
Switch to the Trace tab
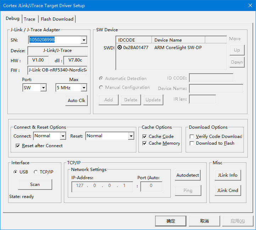pyautogui.click(x=29, y=19)
